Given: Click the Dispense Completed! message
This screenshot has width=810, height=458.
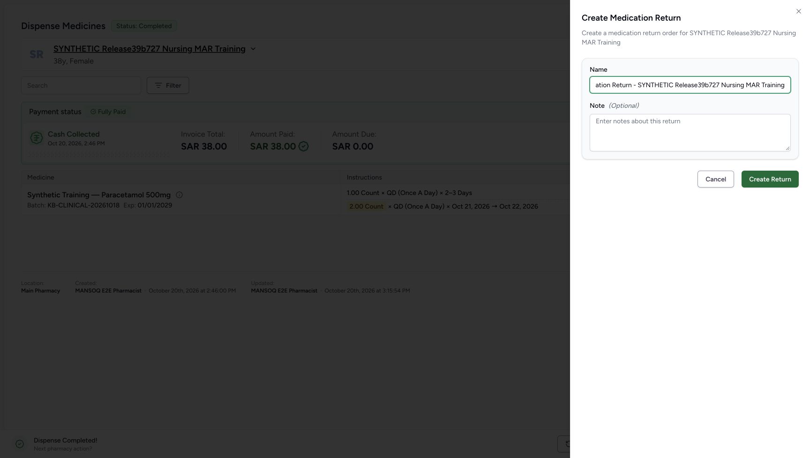Looking at the screenshot, I should 66,440.
